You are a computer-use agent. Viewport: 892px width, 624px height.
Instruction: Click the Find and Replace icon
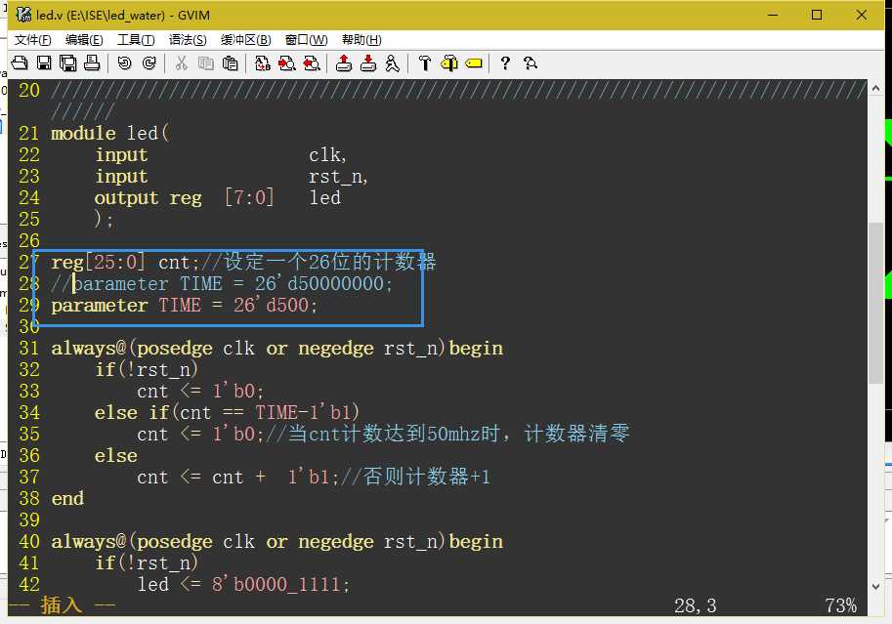coord(262,62)
